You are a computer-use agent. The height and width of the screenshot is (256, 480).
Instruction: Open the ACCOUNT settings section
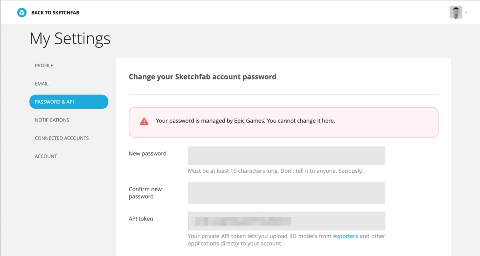pos(46,156)
